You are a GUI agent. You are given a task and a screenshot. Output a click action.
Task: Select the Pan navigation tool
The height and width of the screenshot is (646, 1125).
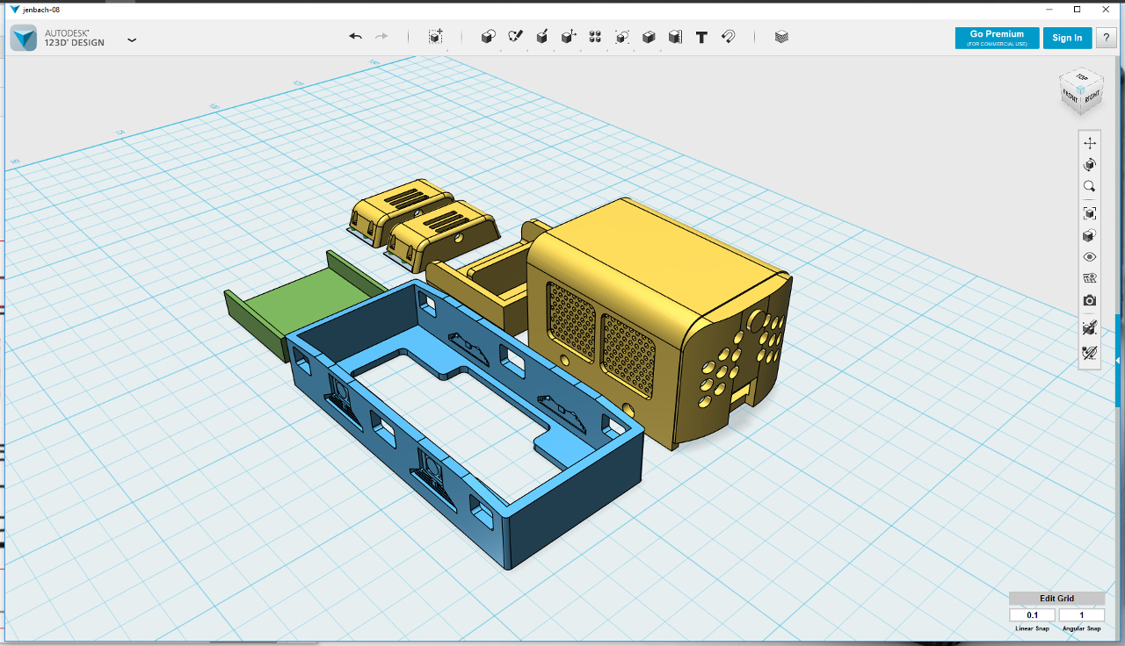point(1090,143)
